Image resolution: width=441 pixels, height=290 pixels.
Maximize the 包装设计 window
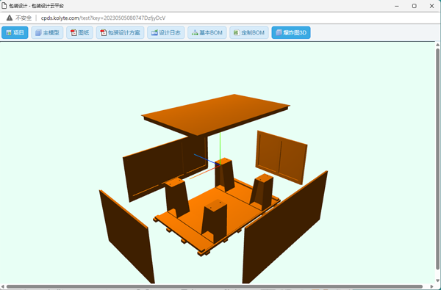point(415,6)
